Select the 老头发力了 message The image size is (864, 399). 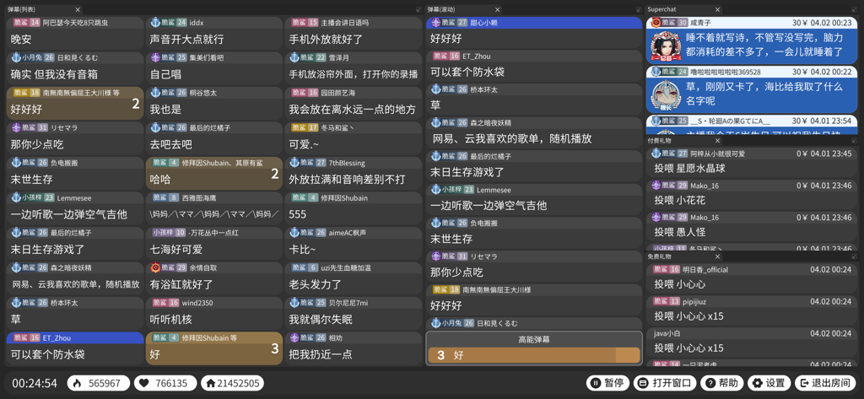click(x=354, y=278)
